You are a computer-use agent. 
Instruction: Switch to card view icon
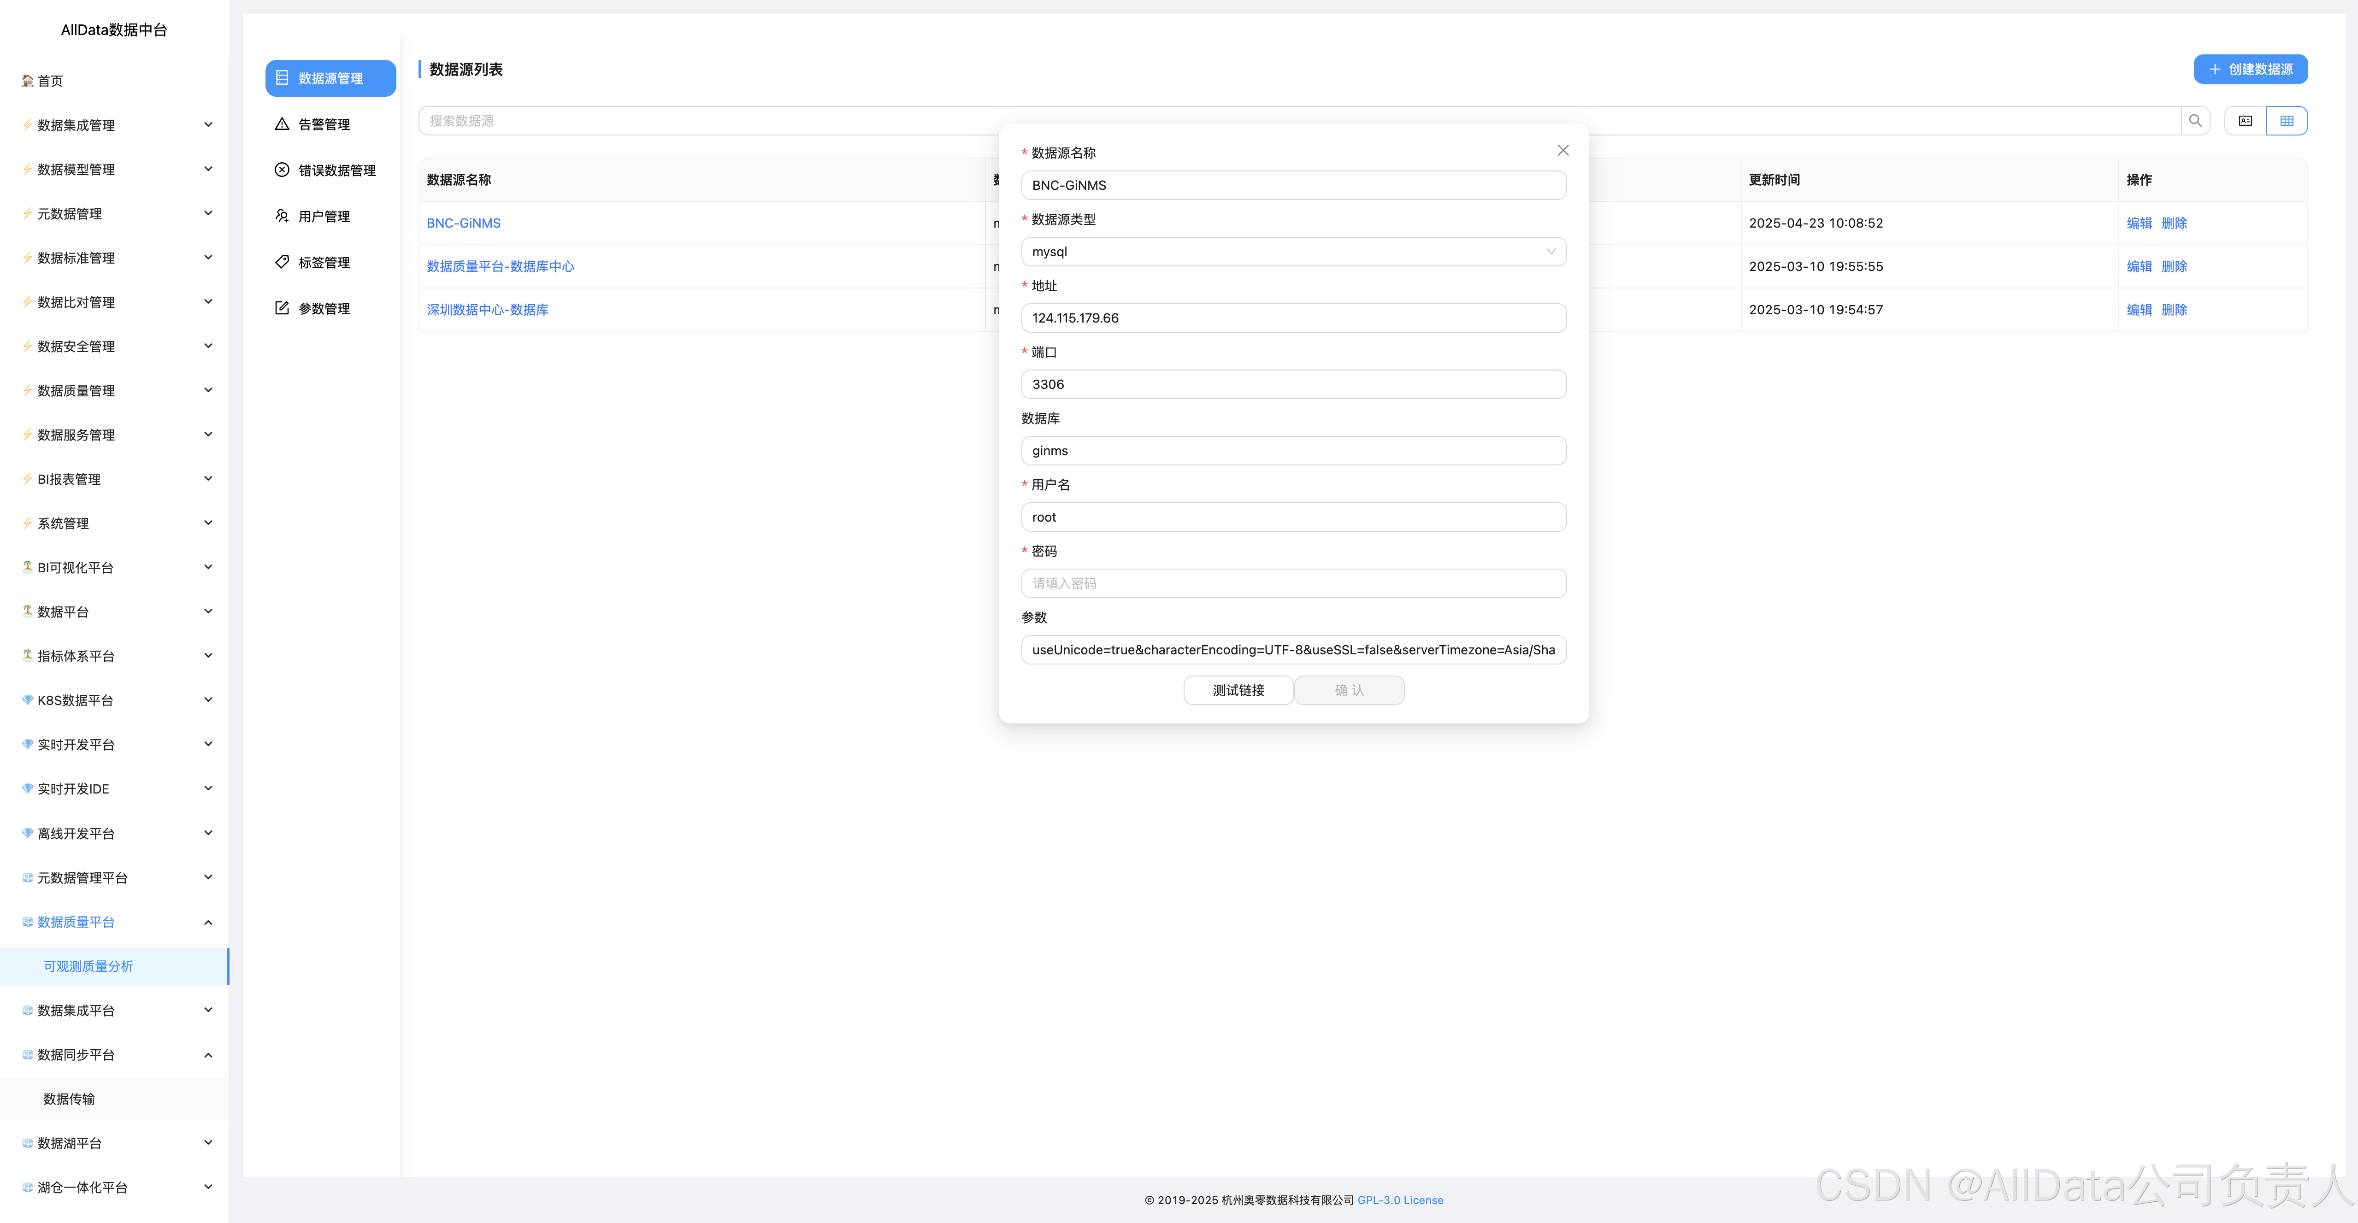(x=2246, y=121)
